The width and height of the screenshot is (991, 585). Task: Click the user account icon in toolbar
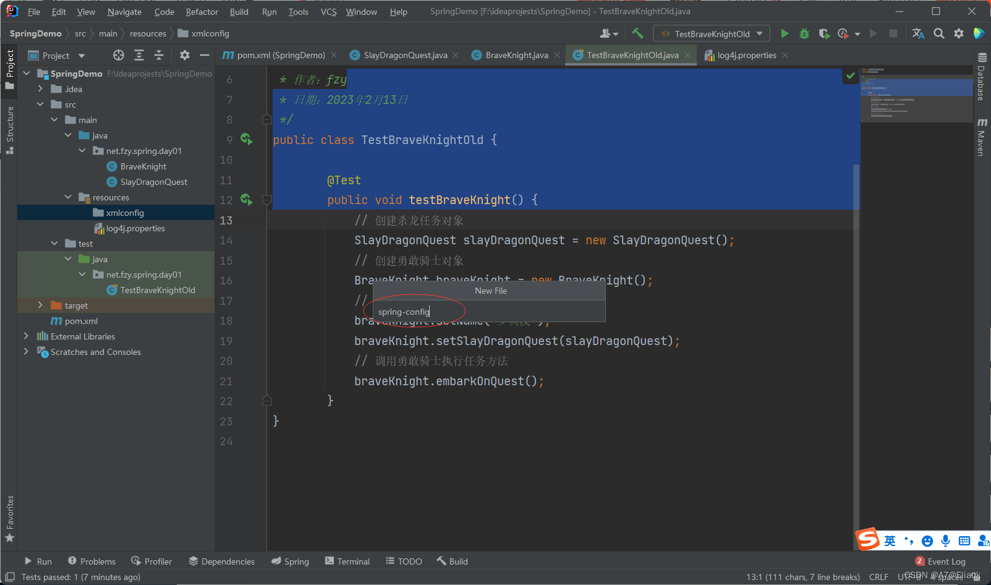pos(609,33)
